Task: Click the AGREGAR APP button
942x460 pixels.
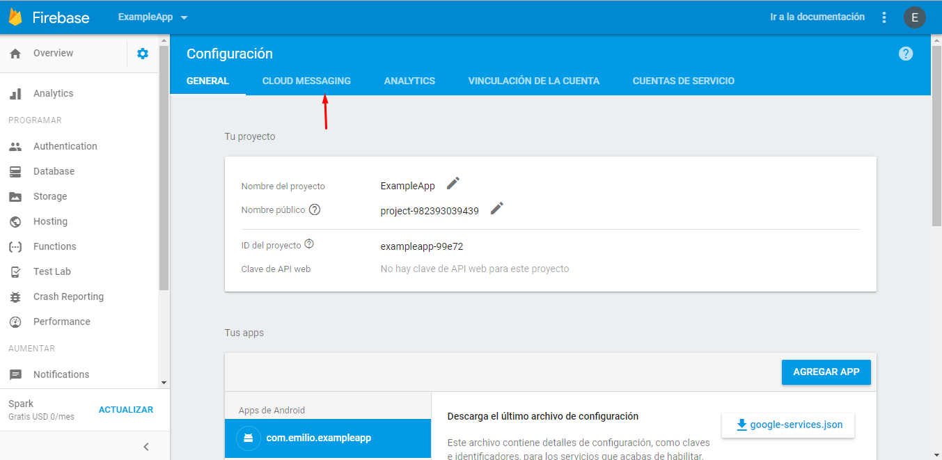Action: (826, 372)
